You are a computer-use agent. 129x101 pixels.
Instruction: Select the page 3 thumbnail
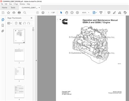click(19, 73)
